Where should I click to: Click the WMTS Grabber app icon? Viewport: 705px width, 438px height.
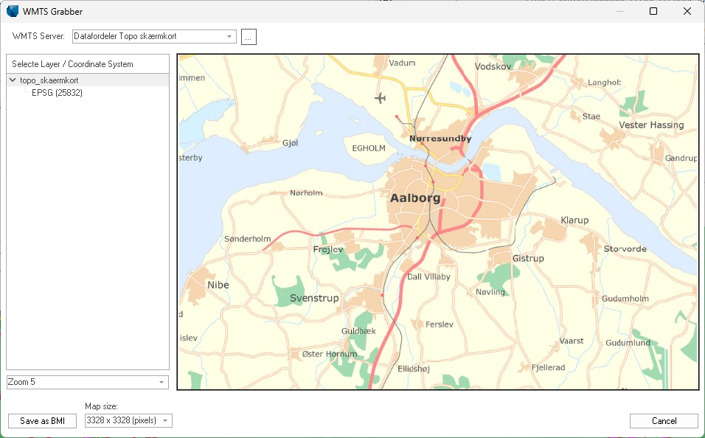point(12,11)
